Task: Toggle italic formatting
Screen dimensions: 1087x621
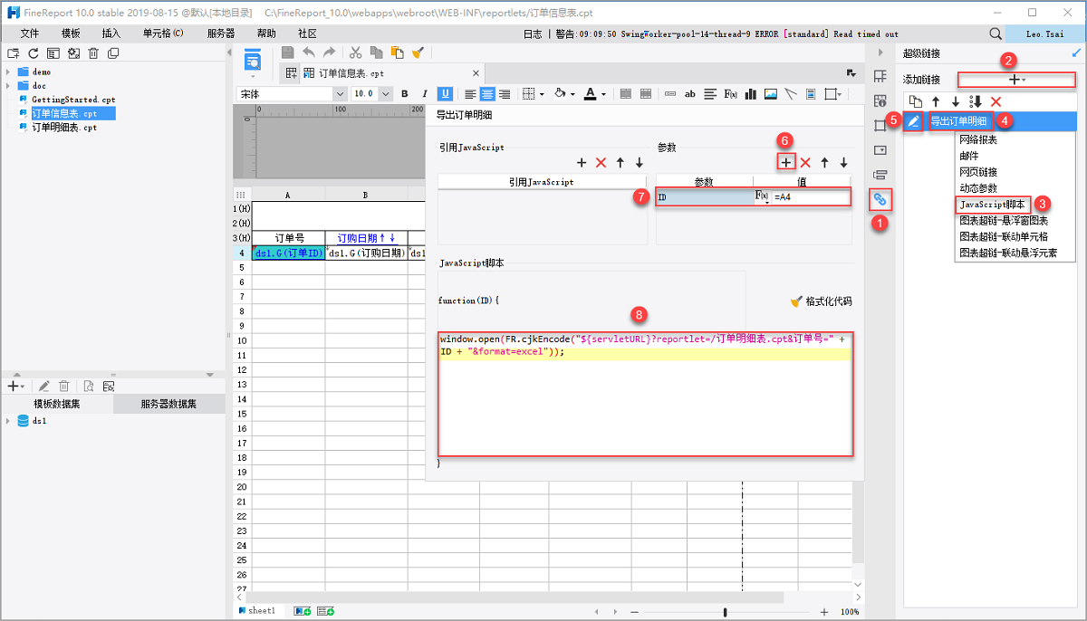Action: (424, 93)
